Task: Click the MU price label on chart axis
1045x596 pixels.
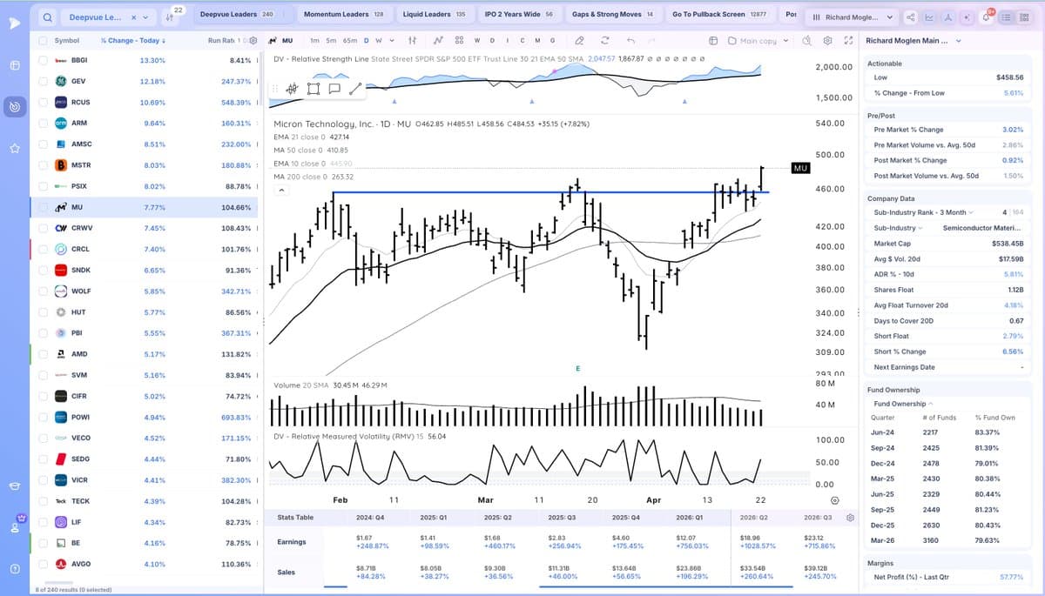Action: (x=800, y=167)
